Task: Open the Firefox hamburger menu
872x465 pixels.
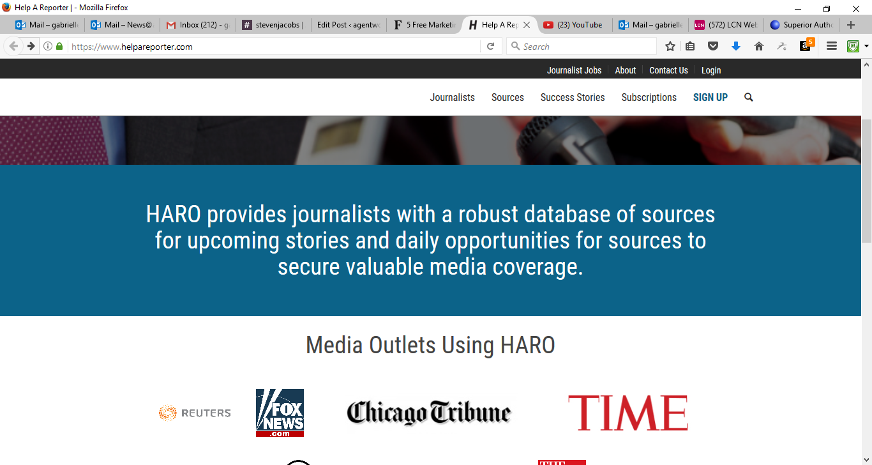Action: point(832,46)
